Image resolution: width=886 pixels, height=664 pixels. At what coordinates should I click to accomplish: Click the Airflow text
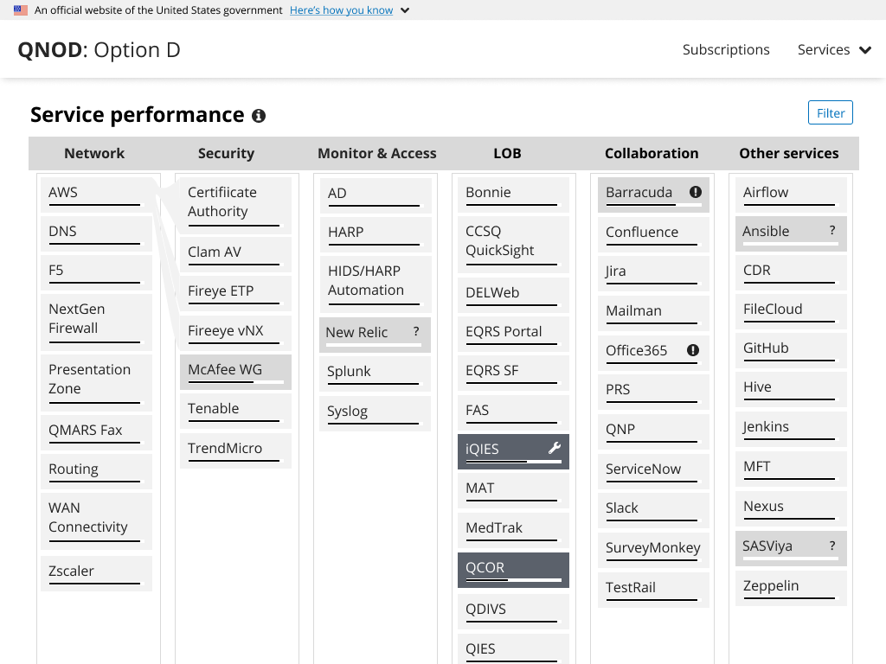point(766,192)
